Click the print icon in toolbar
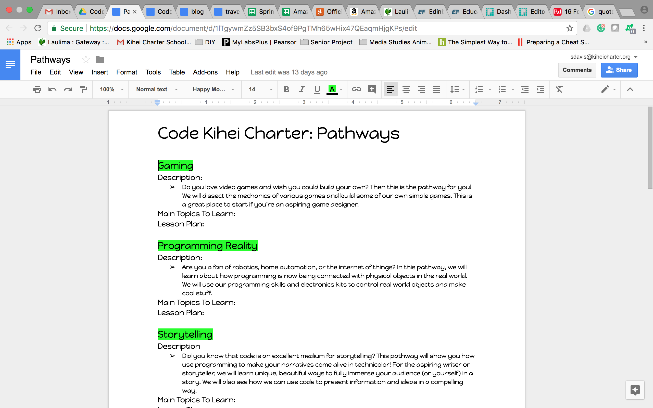Viewport: 653px width, 408px height. tap(37, 89)
